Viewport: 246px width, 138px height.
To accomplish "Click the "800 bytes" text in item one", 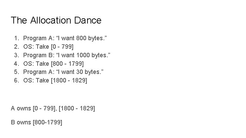I will 90,38.
